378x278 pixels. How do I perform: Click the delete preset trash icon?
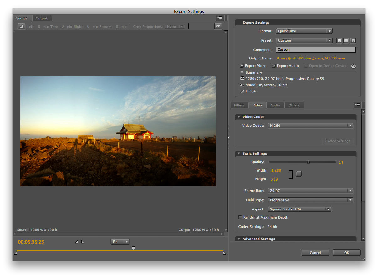(353, 40)
